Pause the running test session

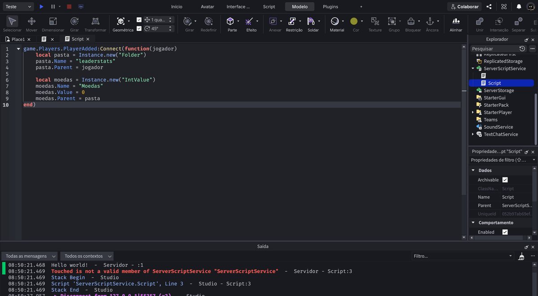53,7
